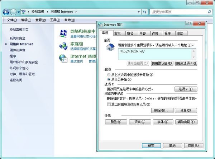
Task: Click the 设置(S) button
Action: tap(186, 110)
